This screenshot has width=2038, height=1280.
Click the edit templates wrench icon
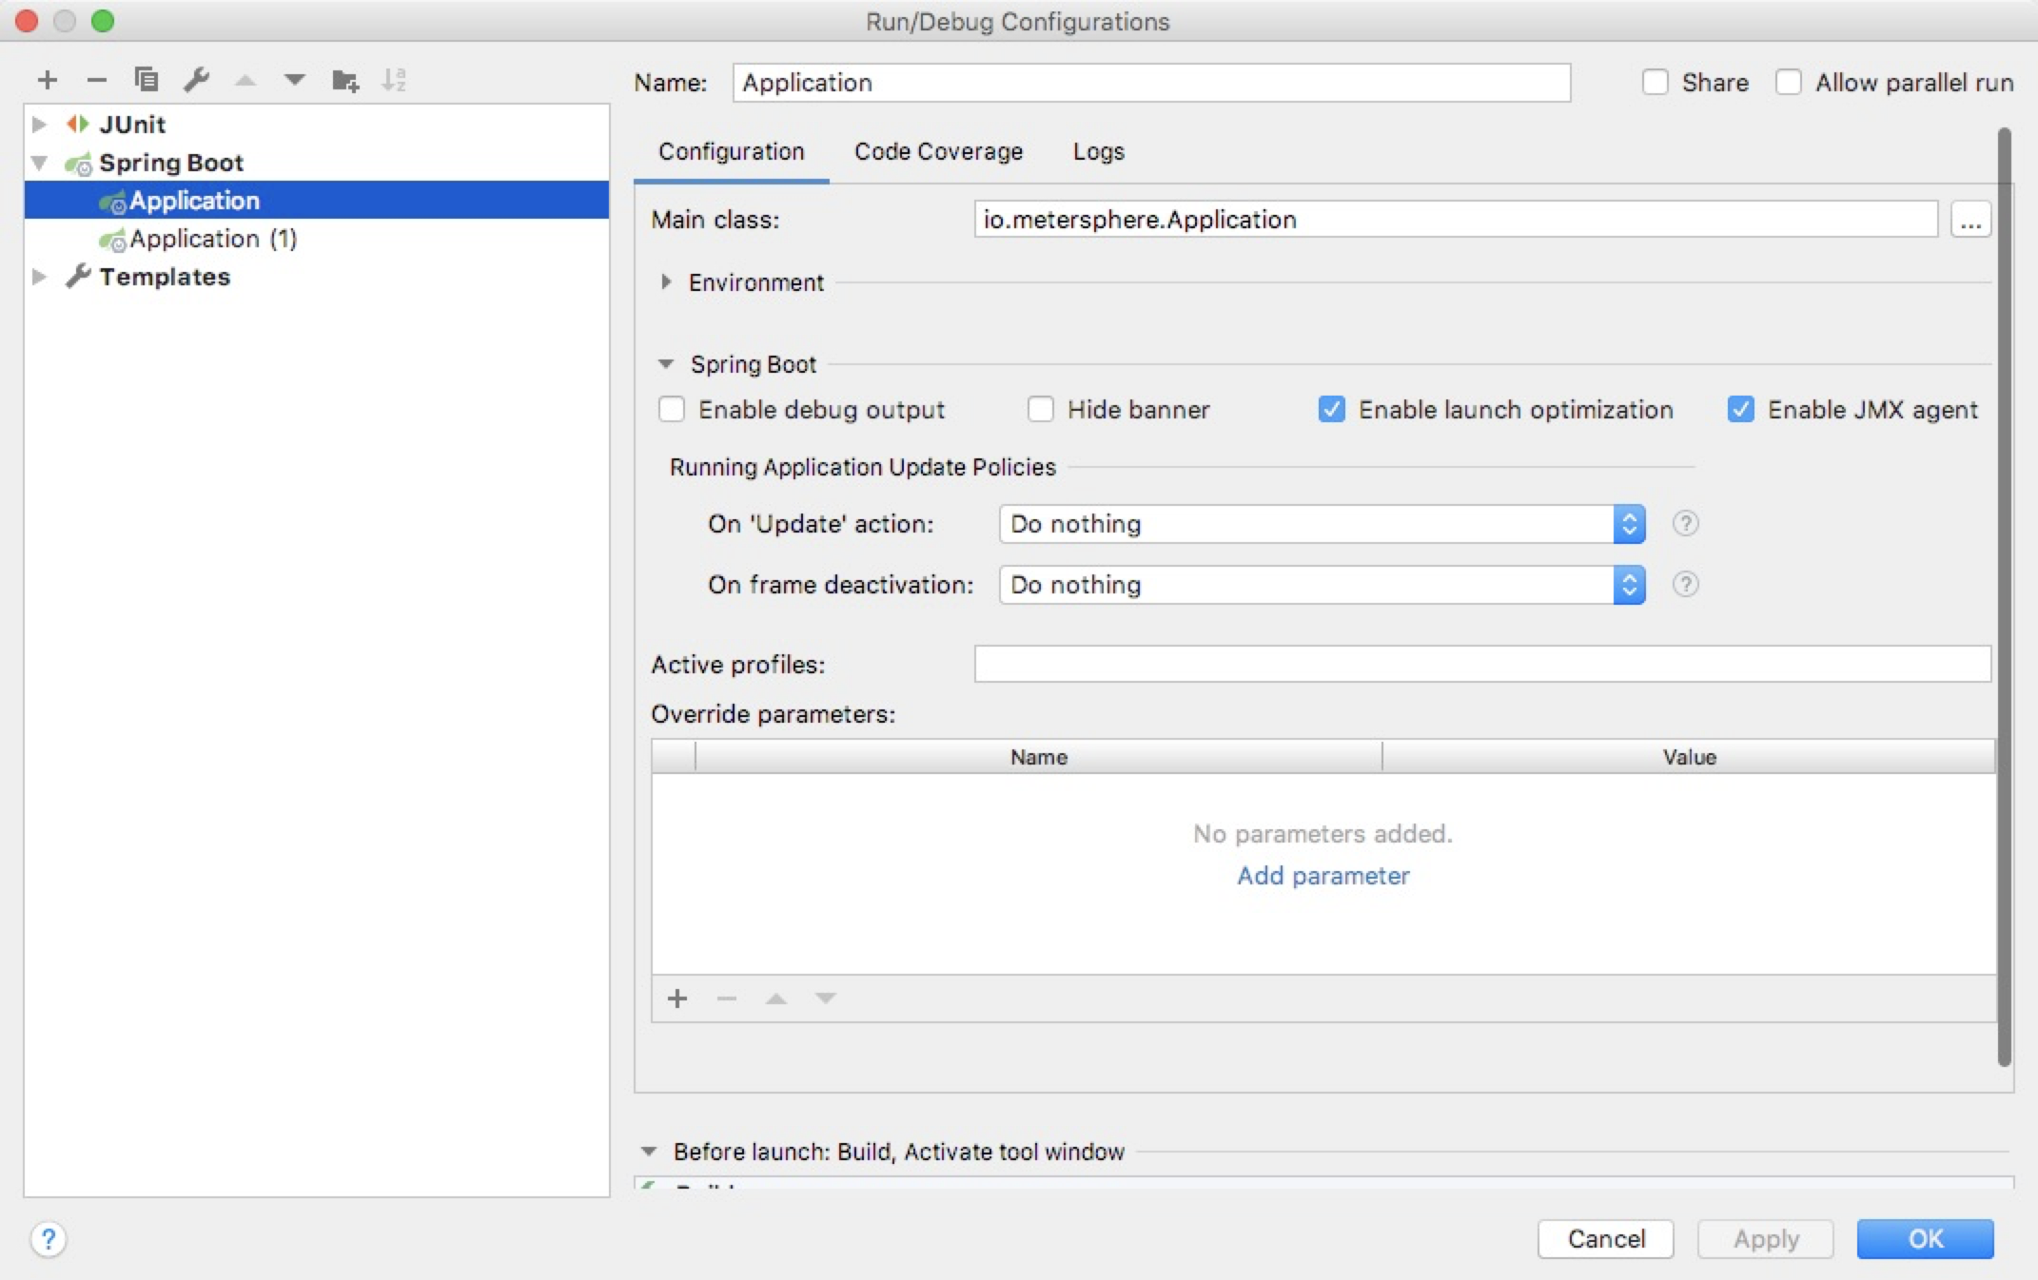196,80
